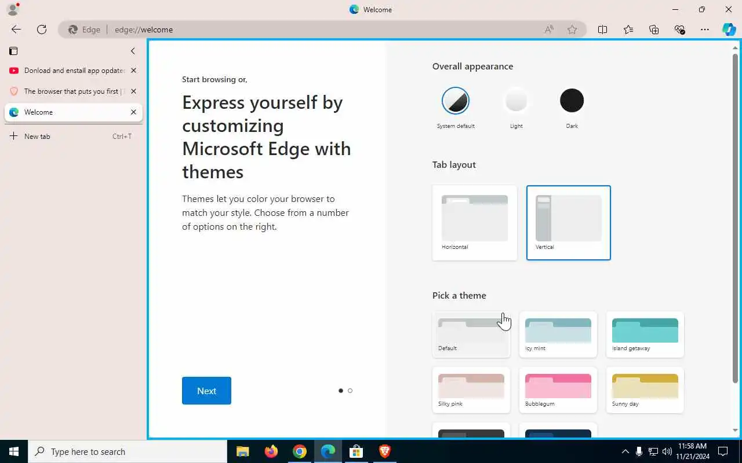This screenshot has height=463, width=742.
Task: Add page to favorites with star icon
Action: coord(572,30)
